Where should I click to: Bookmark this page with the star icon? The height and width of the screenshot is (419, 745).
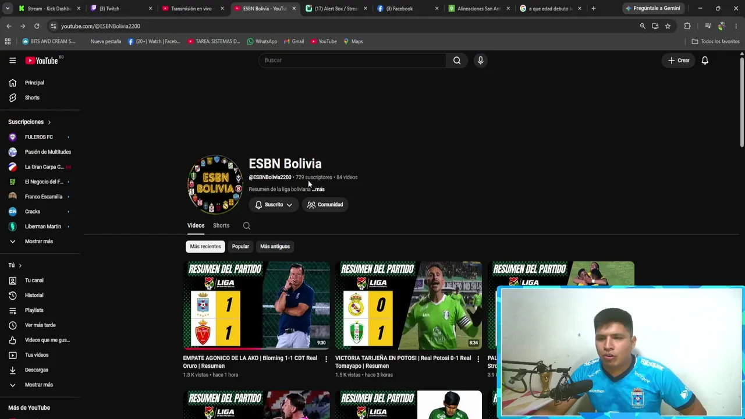pyautogui.click(x=668, y=26)
